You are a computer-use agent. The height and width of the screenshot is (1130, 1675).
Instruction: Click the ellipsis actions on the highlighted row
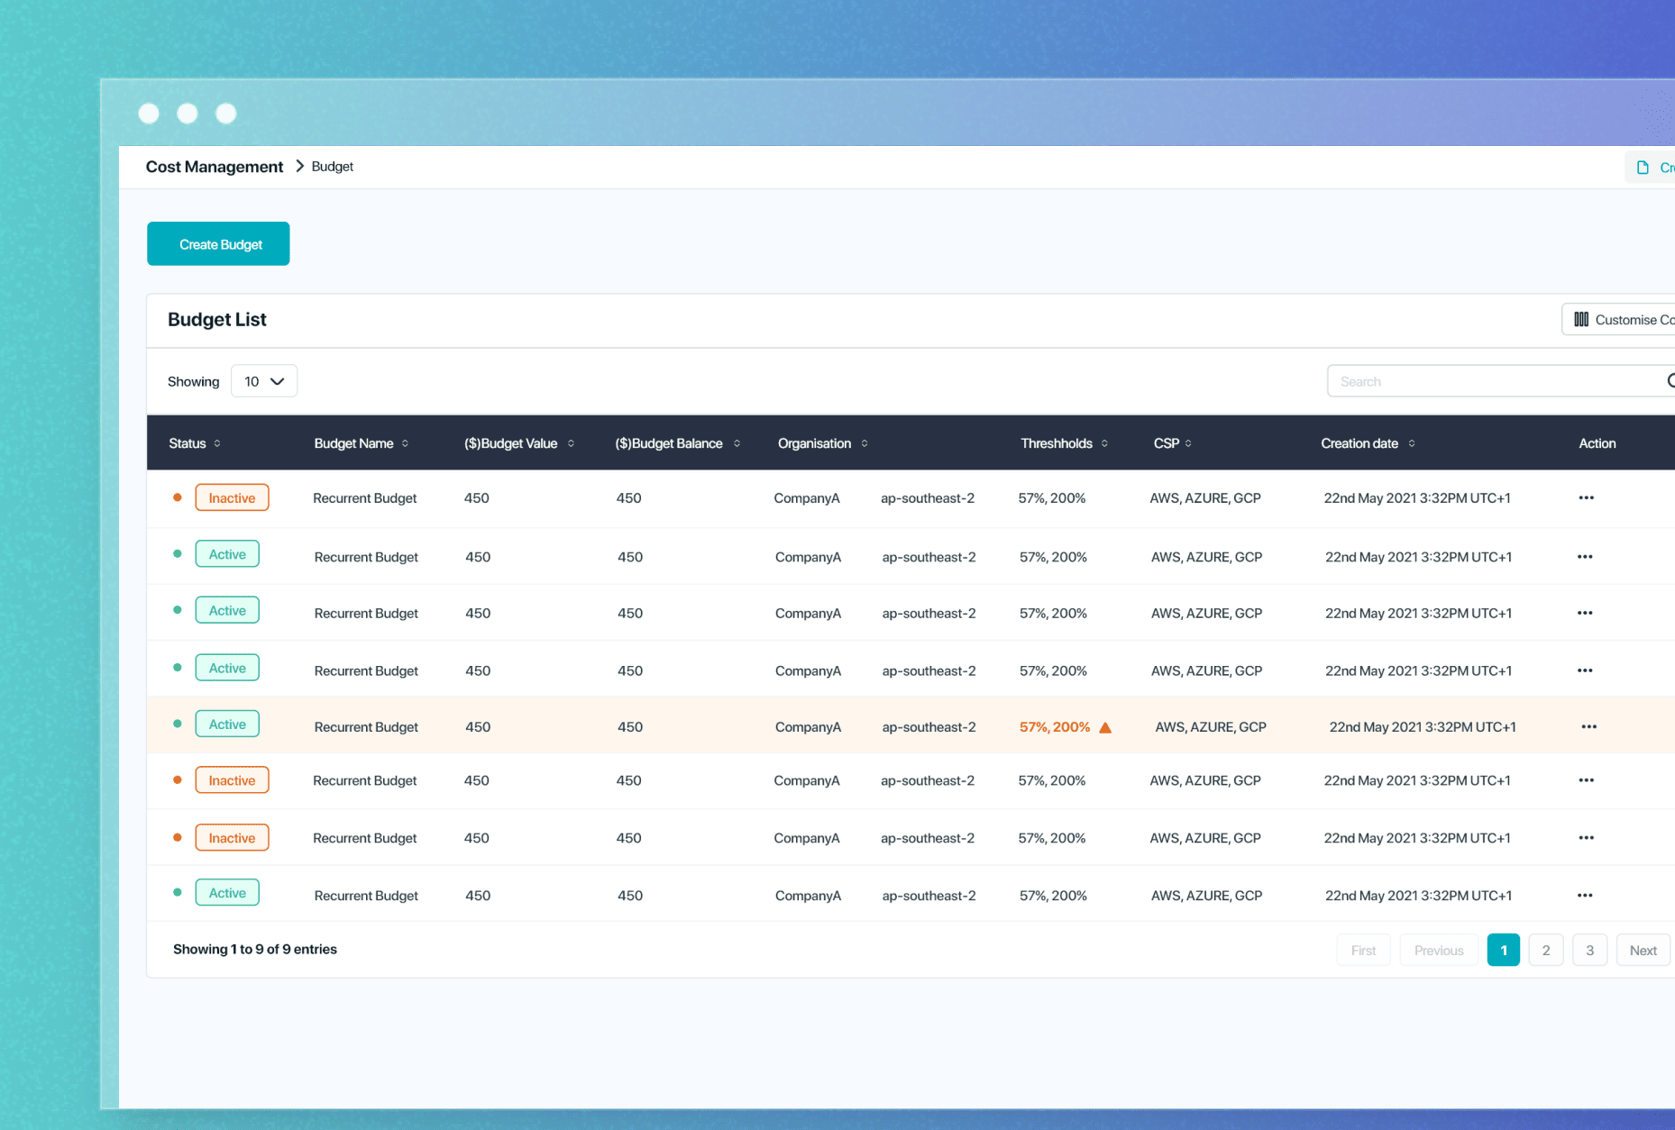1590,726
